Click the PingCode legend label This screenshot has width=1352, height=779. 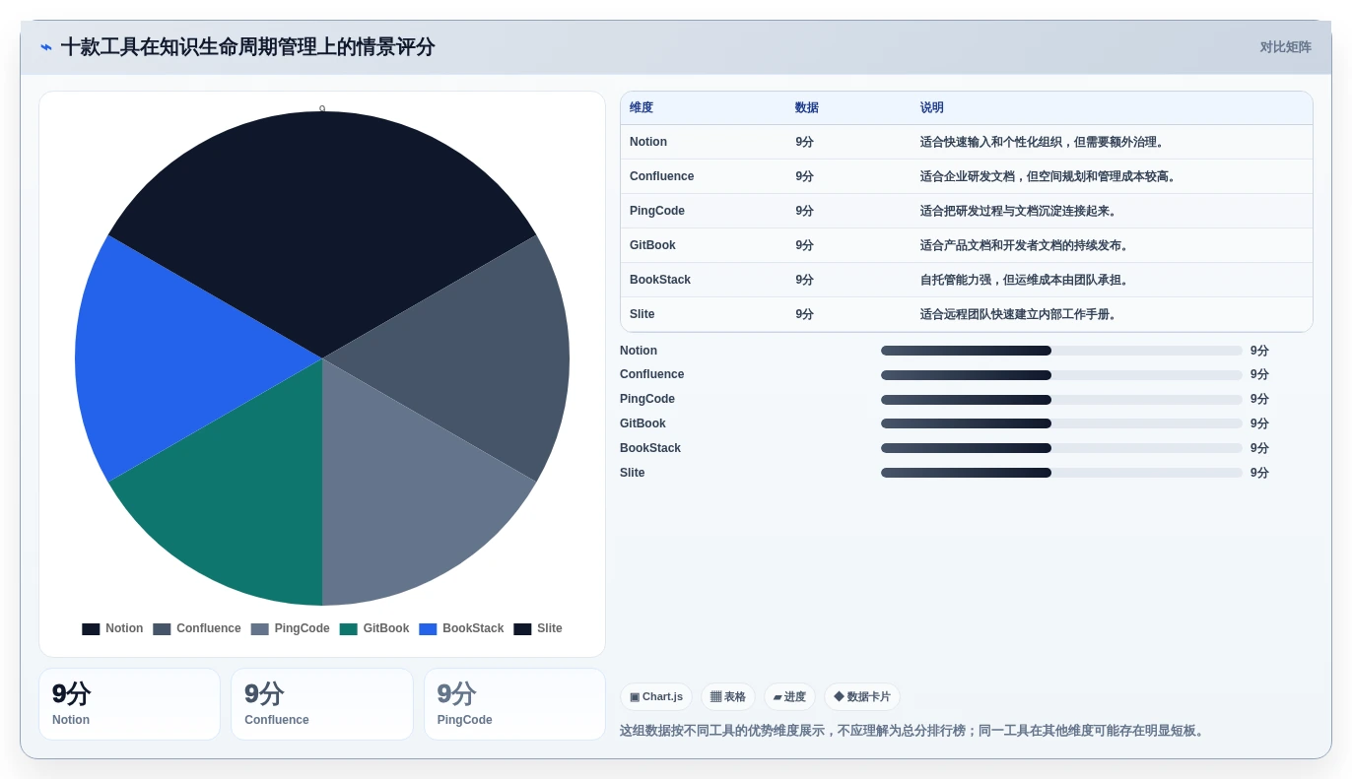(x=303, y=628)
